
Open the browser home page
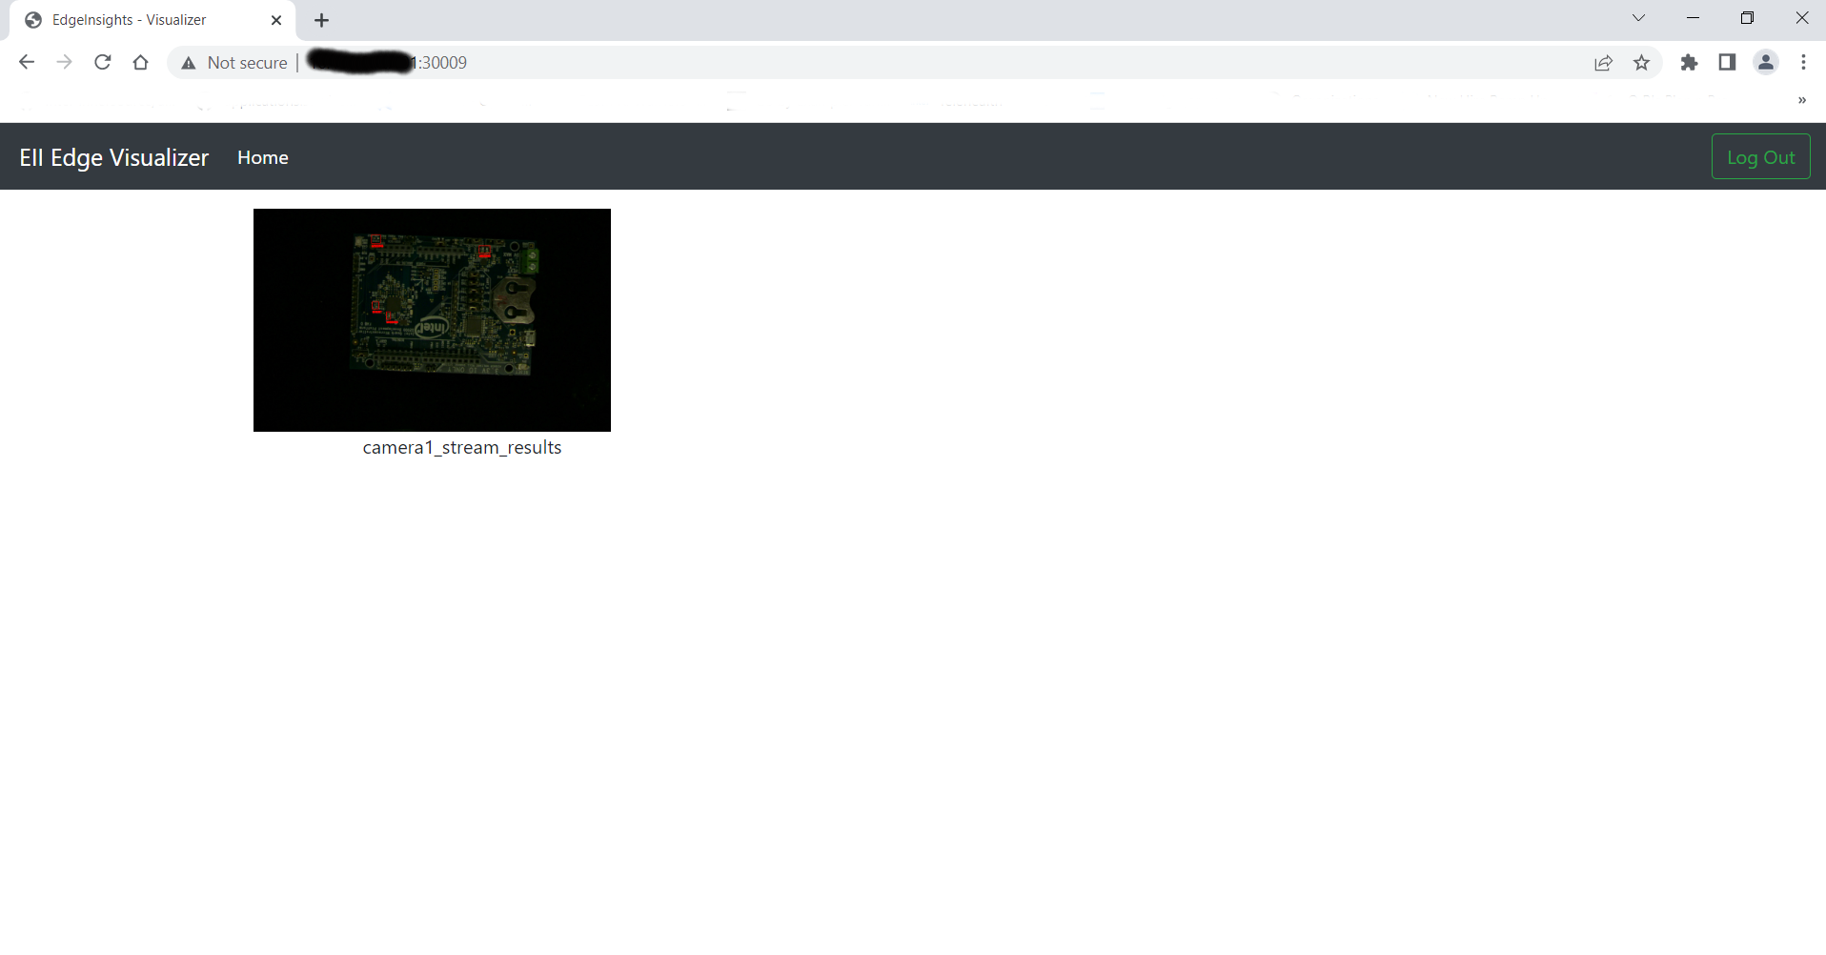click(x=141, y=63)
